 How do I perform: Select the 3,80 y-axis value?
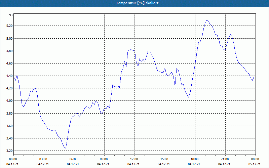pyautogui.click(x=10, y=113)
